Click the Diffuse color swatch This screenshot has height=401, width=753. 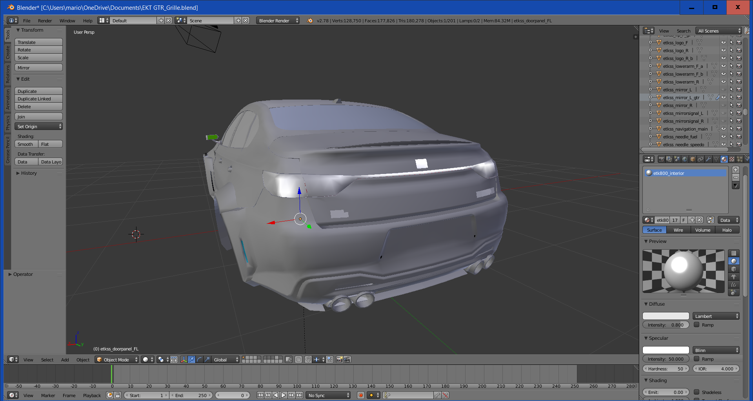coord(666,316)
